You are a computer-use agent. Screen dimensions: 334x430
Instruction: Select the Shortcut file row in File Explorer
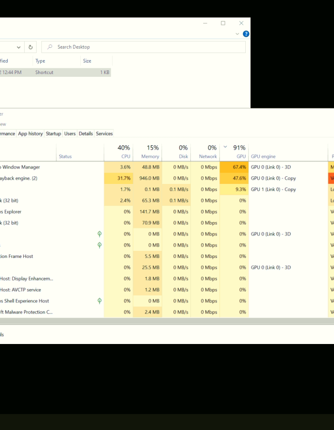(55, 73)
